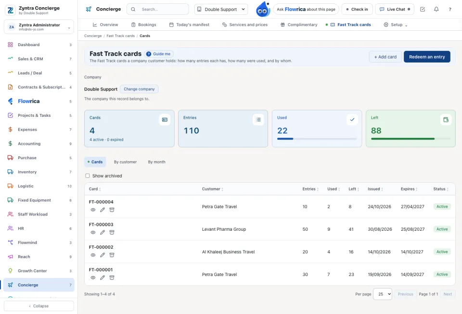Edit card FT-000001 with pencil icon
This screenshot has width=462, height=314.
(x=102, y=277)
